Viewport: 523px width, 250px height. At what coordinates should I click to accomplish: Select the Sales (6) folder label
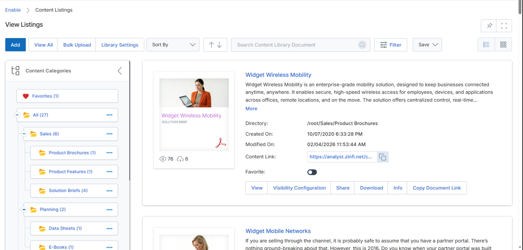coord(49,134)
